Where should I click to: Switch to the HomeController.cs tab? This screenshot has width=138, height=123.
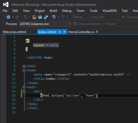pos(81,32)
